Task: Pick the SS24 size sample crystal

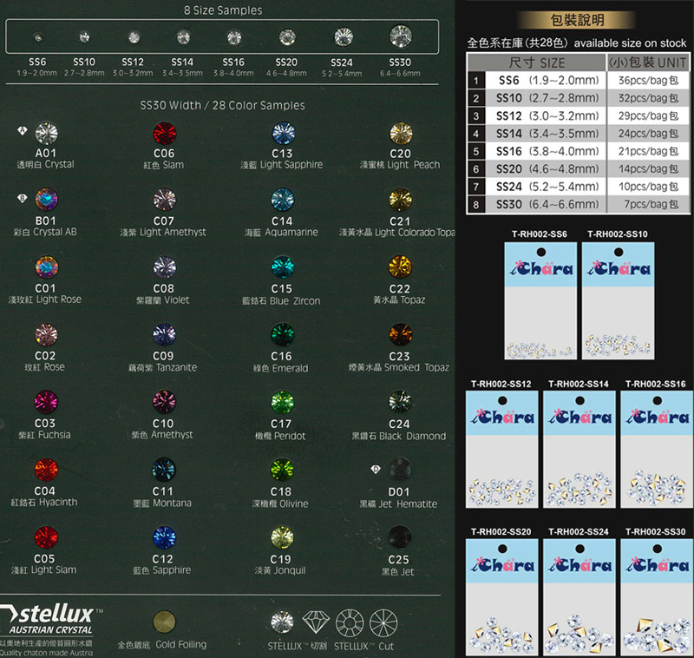Action: pyautogui.click(x=344, y=36)
